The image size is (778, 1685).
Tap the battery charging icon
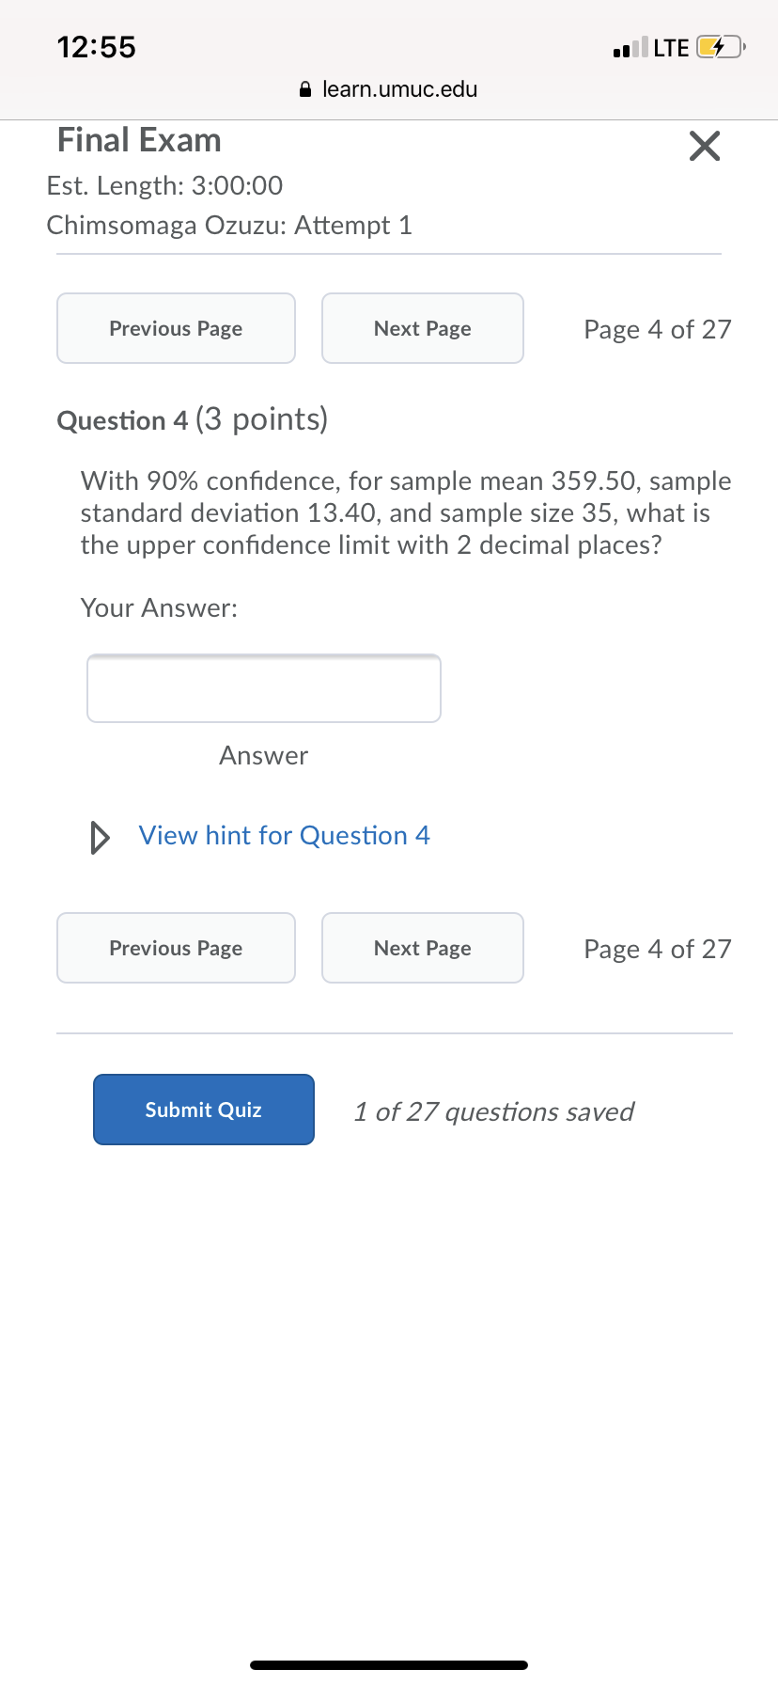coord(717,47)
